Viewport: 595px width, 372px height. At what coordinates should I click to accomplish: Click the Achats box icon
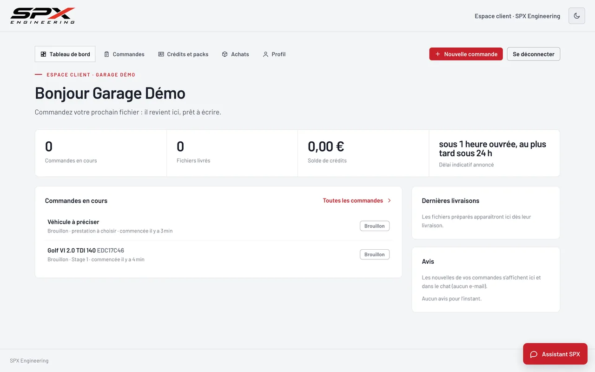(x=225, y=54)
